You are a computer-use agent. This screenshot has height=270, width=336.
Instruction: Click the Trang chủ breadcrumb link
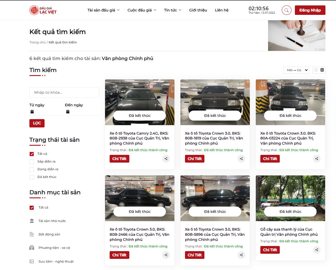tap(37, 42)
